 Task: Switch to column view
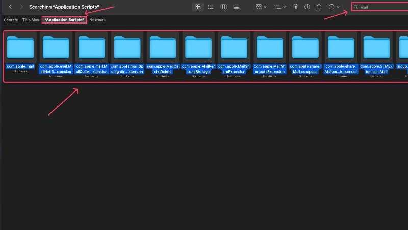point(223,7)
